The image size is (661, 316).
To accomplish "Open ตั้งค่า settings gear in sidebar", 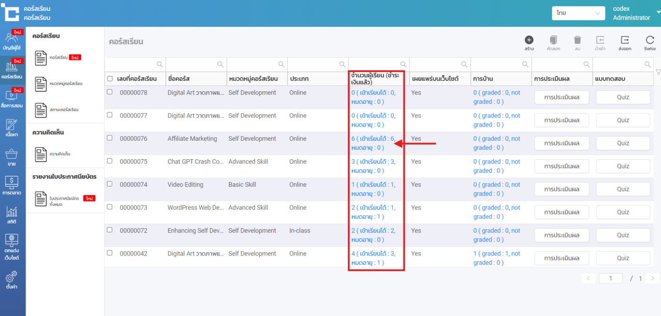I will click(x=12, y=279).
